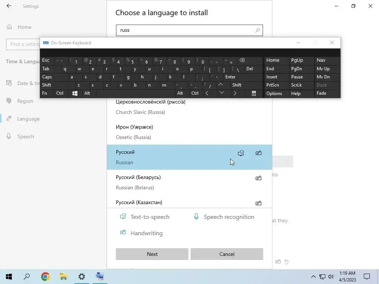Toggle the right Shift key
Viewport: 379px width, 284px height.
click(x=246, y=85)
